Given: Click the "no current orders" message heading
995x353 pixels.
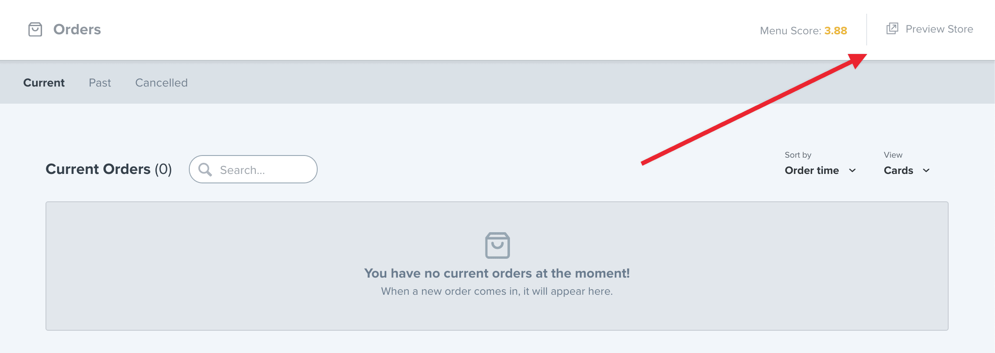Looking at the screenshot, I should (x=497, y=273).
